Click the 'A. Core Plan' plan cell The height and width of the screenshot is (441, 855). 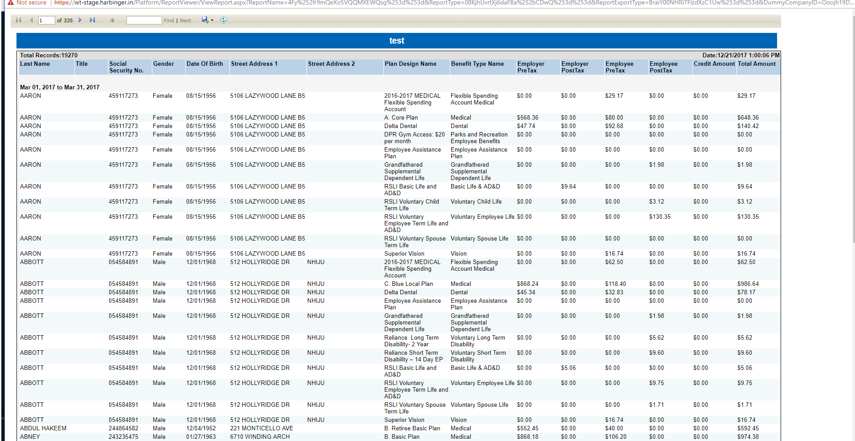pos(401,117)
